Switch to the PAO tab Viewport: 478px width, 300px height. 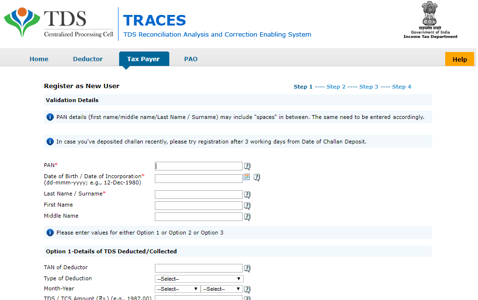pos(191,59)
